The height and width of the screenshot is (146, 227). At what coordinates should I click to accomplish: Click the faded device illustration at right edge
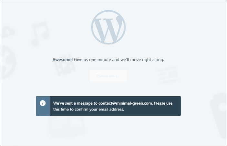coord(219,115)
